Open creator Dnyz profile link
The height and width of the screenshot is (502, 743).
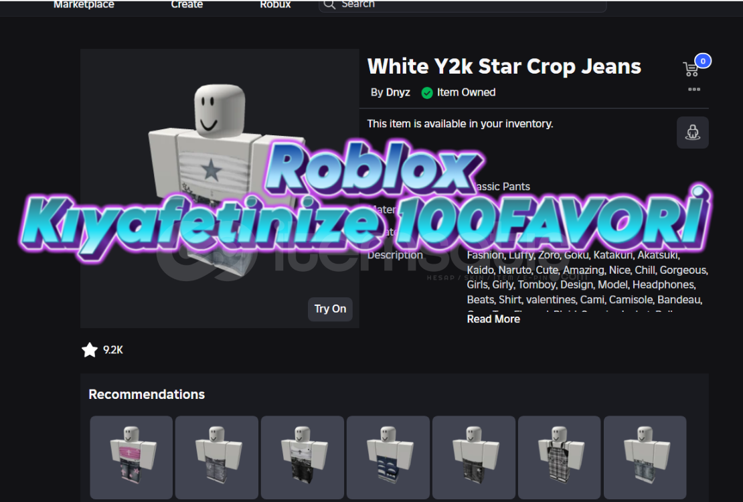(397, 92)
